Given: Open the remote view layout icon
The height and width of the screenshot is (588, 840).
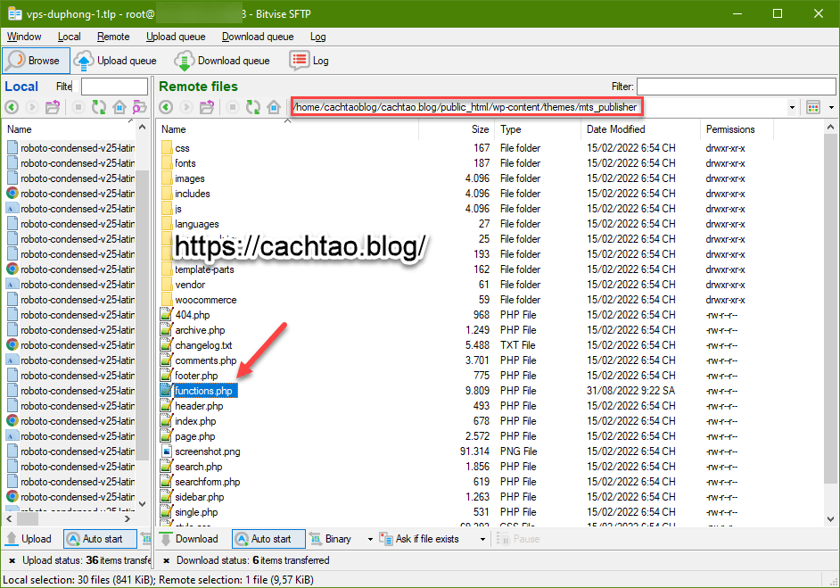Looking at the screenshot, I should (x=813, y=107).
